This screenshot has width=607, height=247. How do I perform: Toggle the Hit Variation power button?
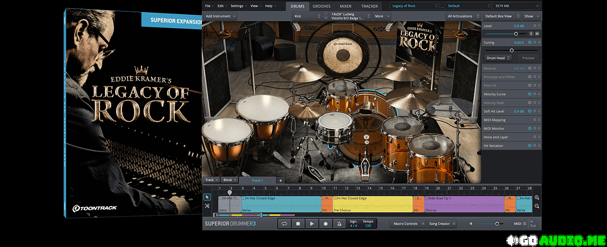(530, 146)
